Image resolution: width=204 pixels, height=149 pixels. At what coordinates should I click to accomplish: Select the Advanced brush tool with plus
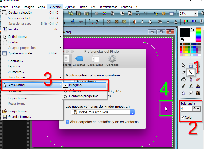(x=191, y=86)
